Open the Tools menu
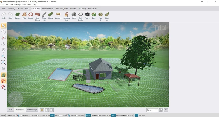The width and height of the screenshot is (219, 117). pyautogui.click(x=29, y=5)
